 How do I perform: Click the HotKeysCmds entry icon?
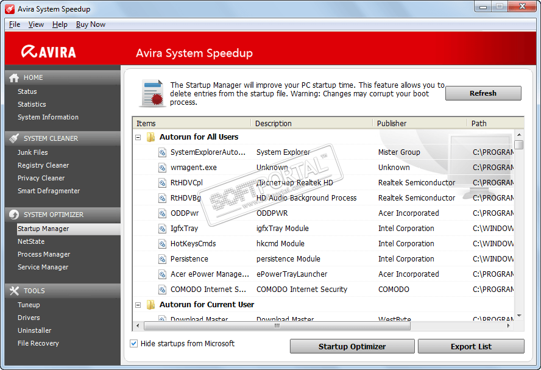point(163,244)
